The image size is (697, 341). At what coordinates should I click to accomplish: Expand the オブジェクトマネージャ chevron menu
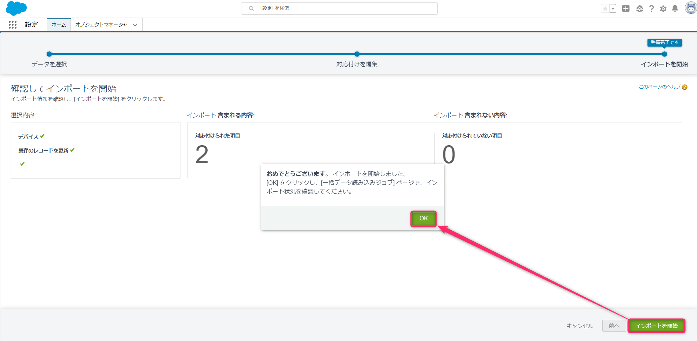pyautogui.click(x=135, y=25)
